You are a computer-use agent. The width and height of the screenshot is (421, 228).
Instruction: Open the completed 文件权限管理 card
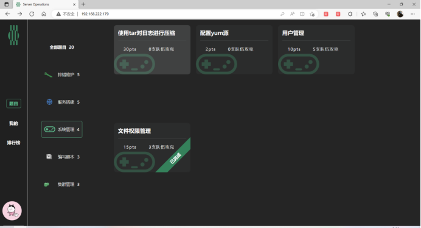tap(152, 148)
